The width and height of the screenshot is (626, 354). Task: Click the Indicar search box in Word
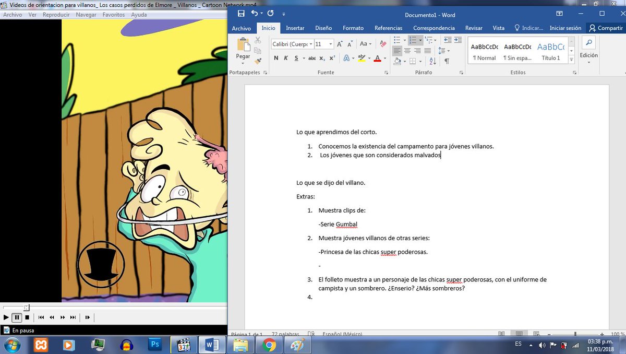point(528,28)
